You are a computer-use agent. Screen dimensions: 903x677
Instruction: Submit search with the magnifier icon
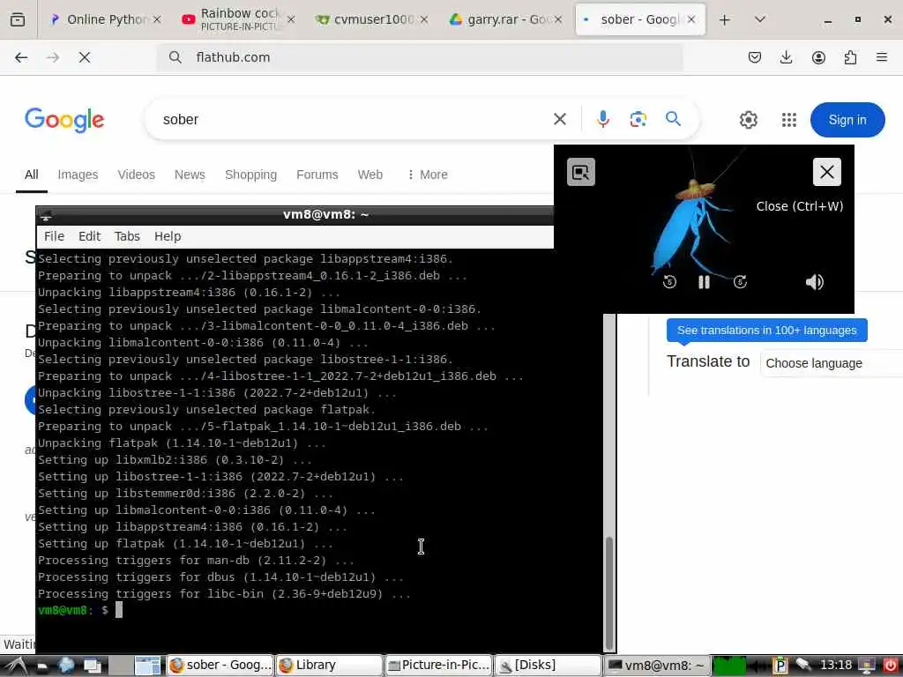tap(673, 119)
